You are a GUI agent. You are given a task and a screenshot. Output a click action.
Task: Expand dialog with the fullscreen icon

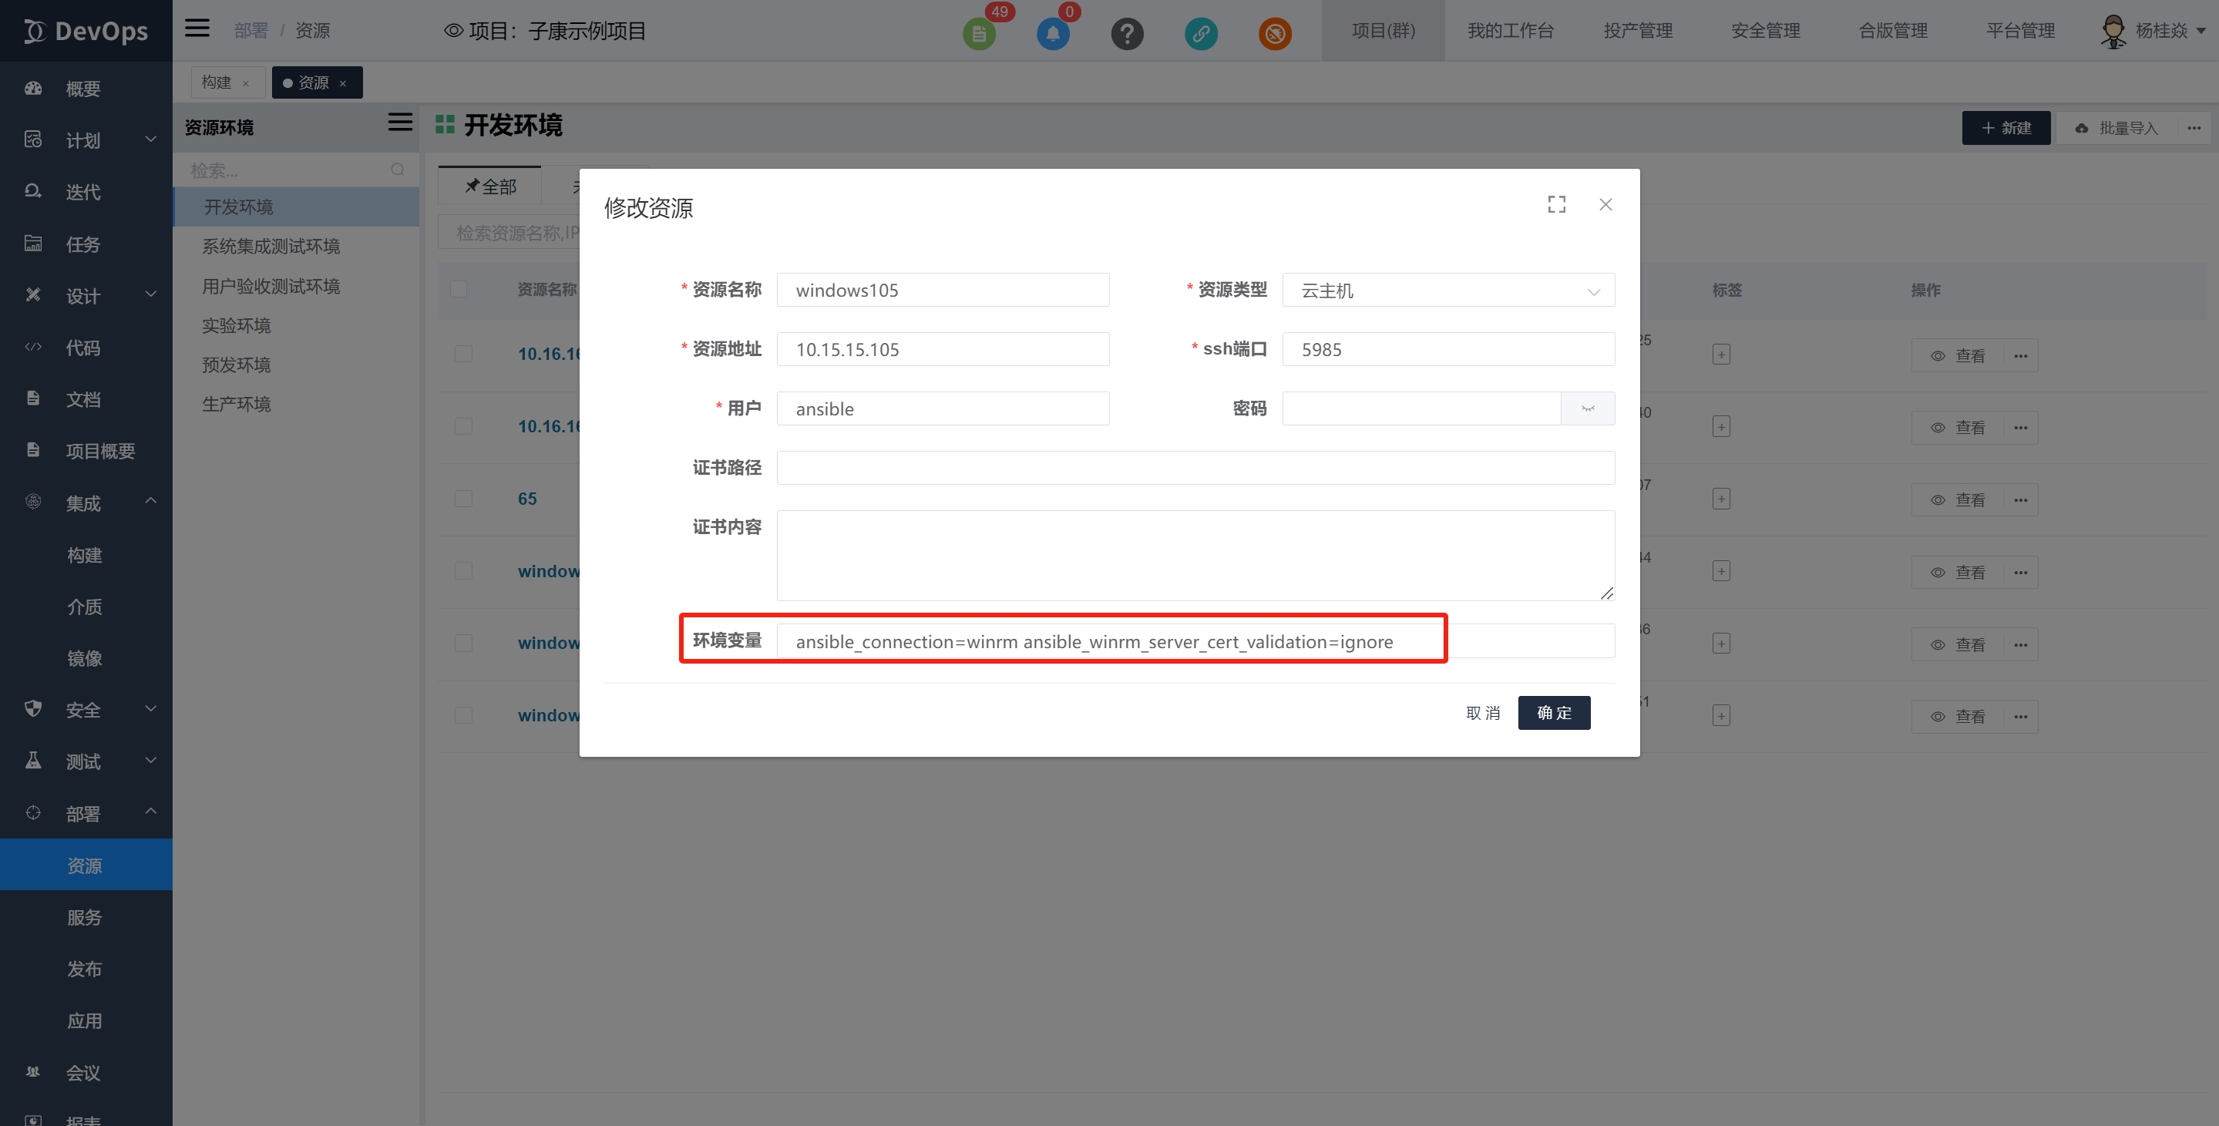[1555, 204]
